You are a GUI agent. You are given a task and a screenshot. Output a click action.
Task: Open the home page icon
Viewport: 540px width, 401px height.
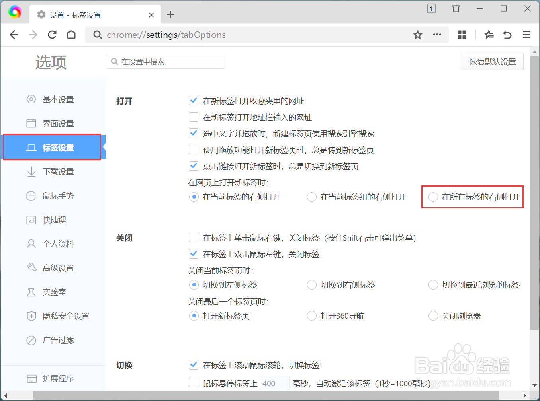(71, 35)
